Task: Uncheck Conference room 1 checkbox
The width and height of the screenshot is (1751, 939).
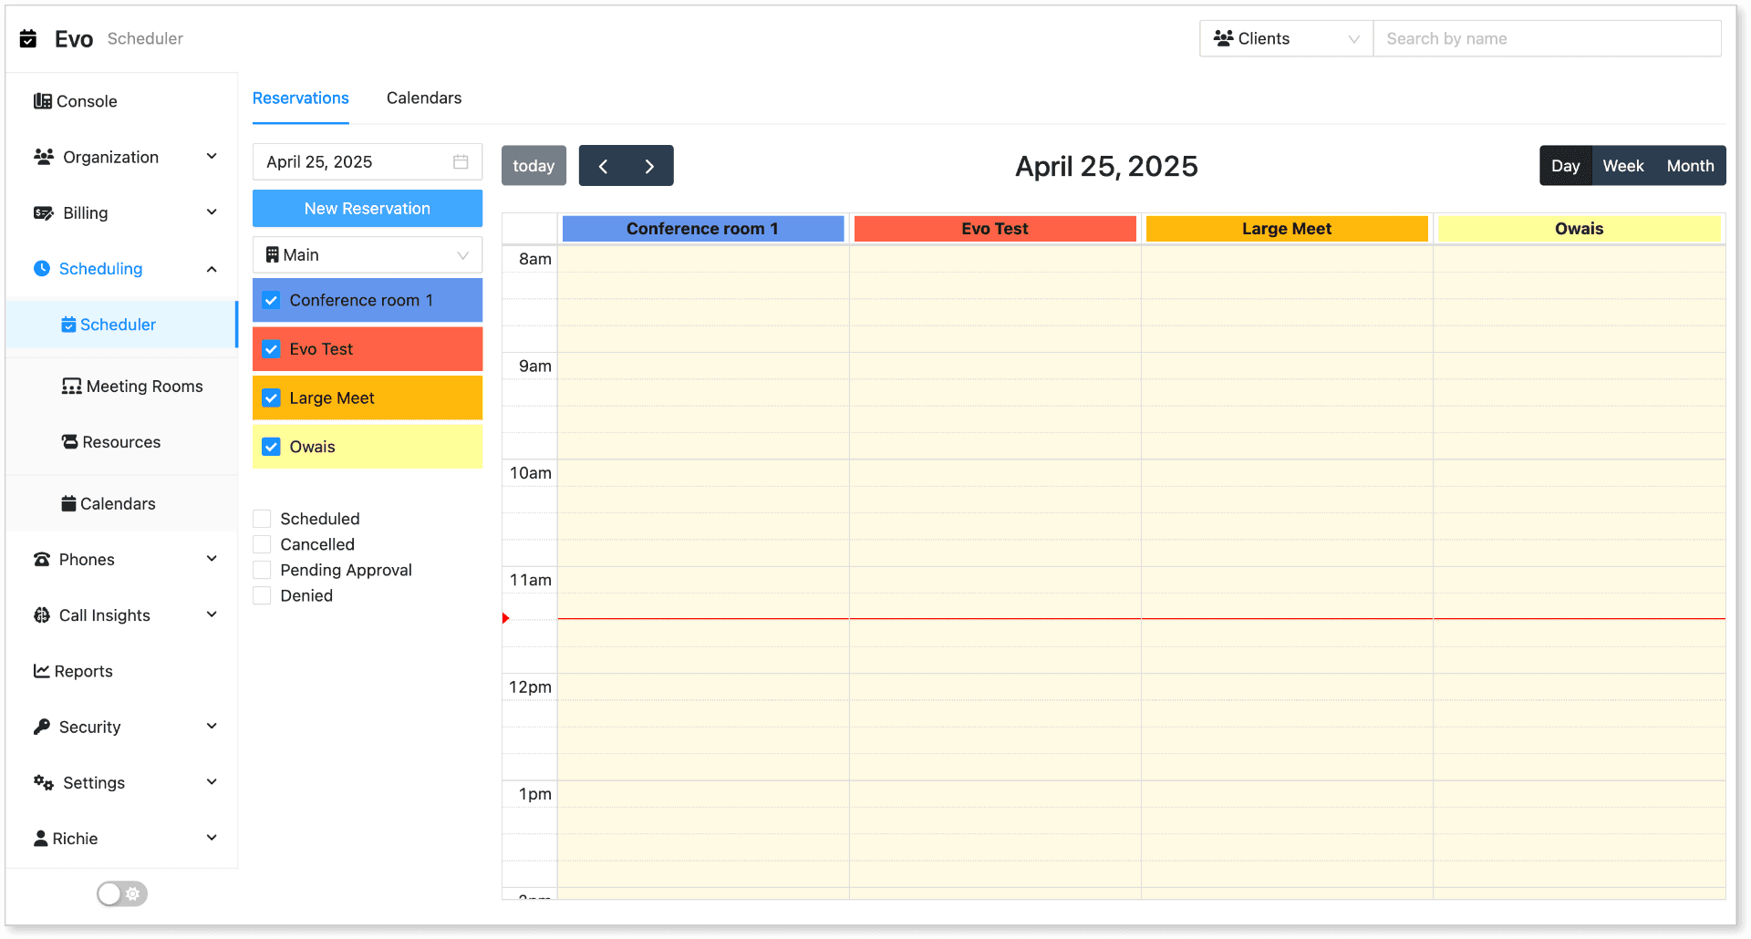Action: [x=271, y=300]
